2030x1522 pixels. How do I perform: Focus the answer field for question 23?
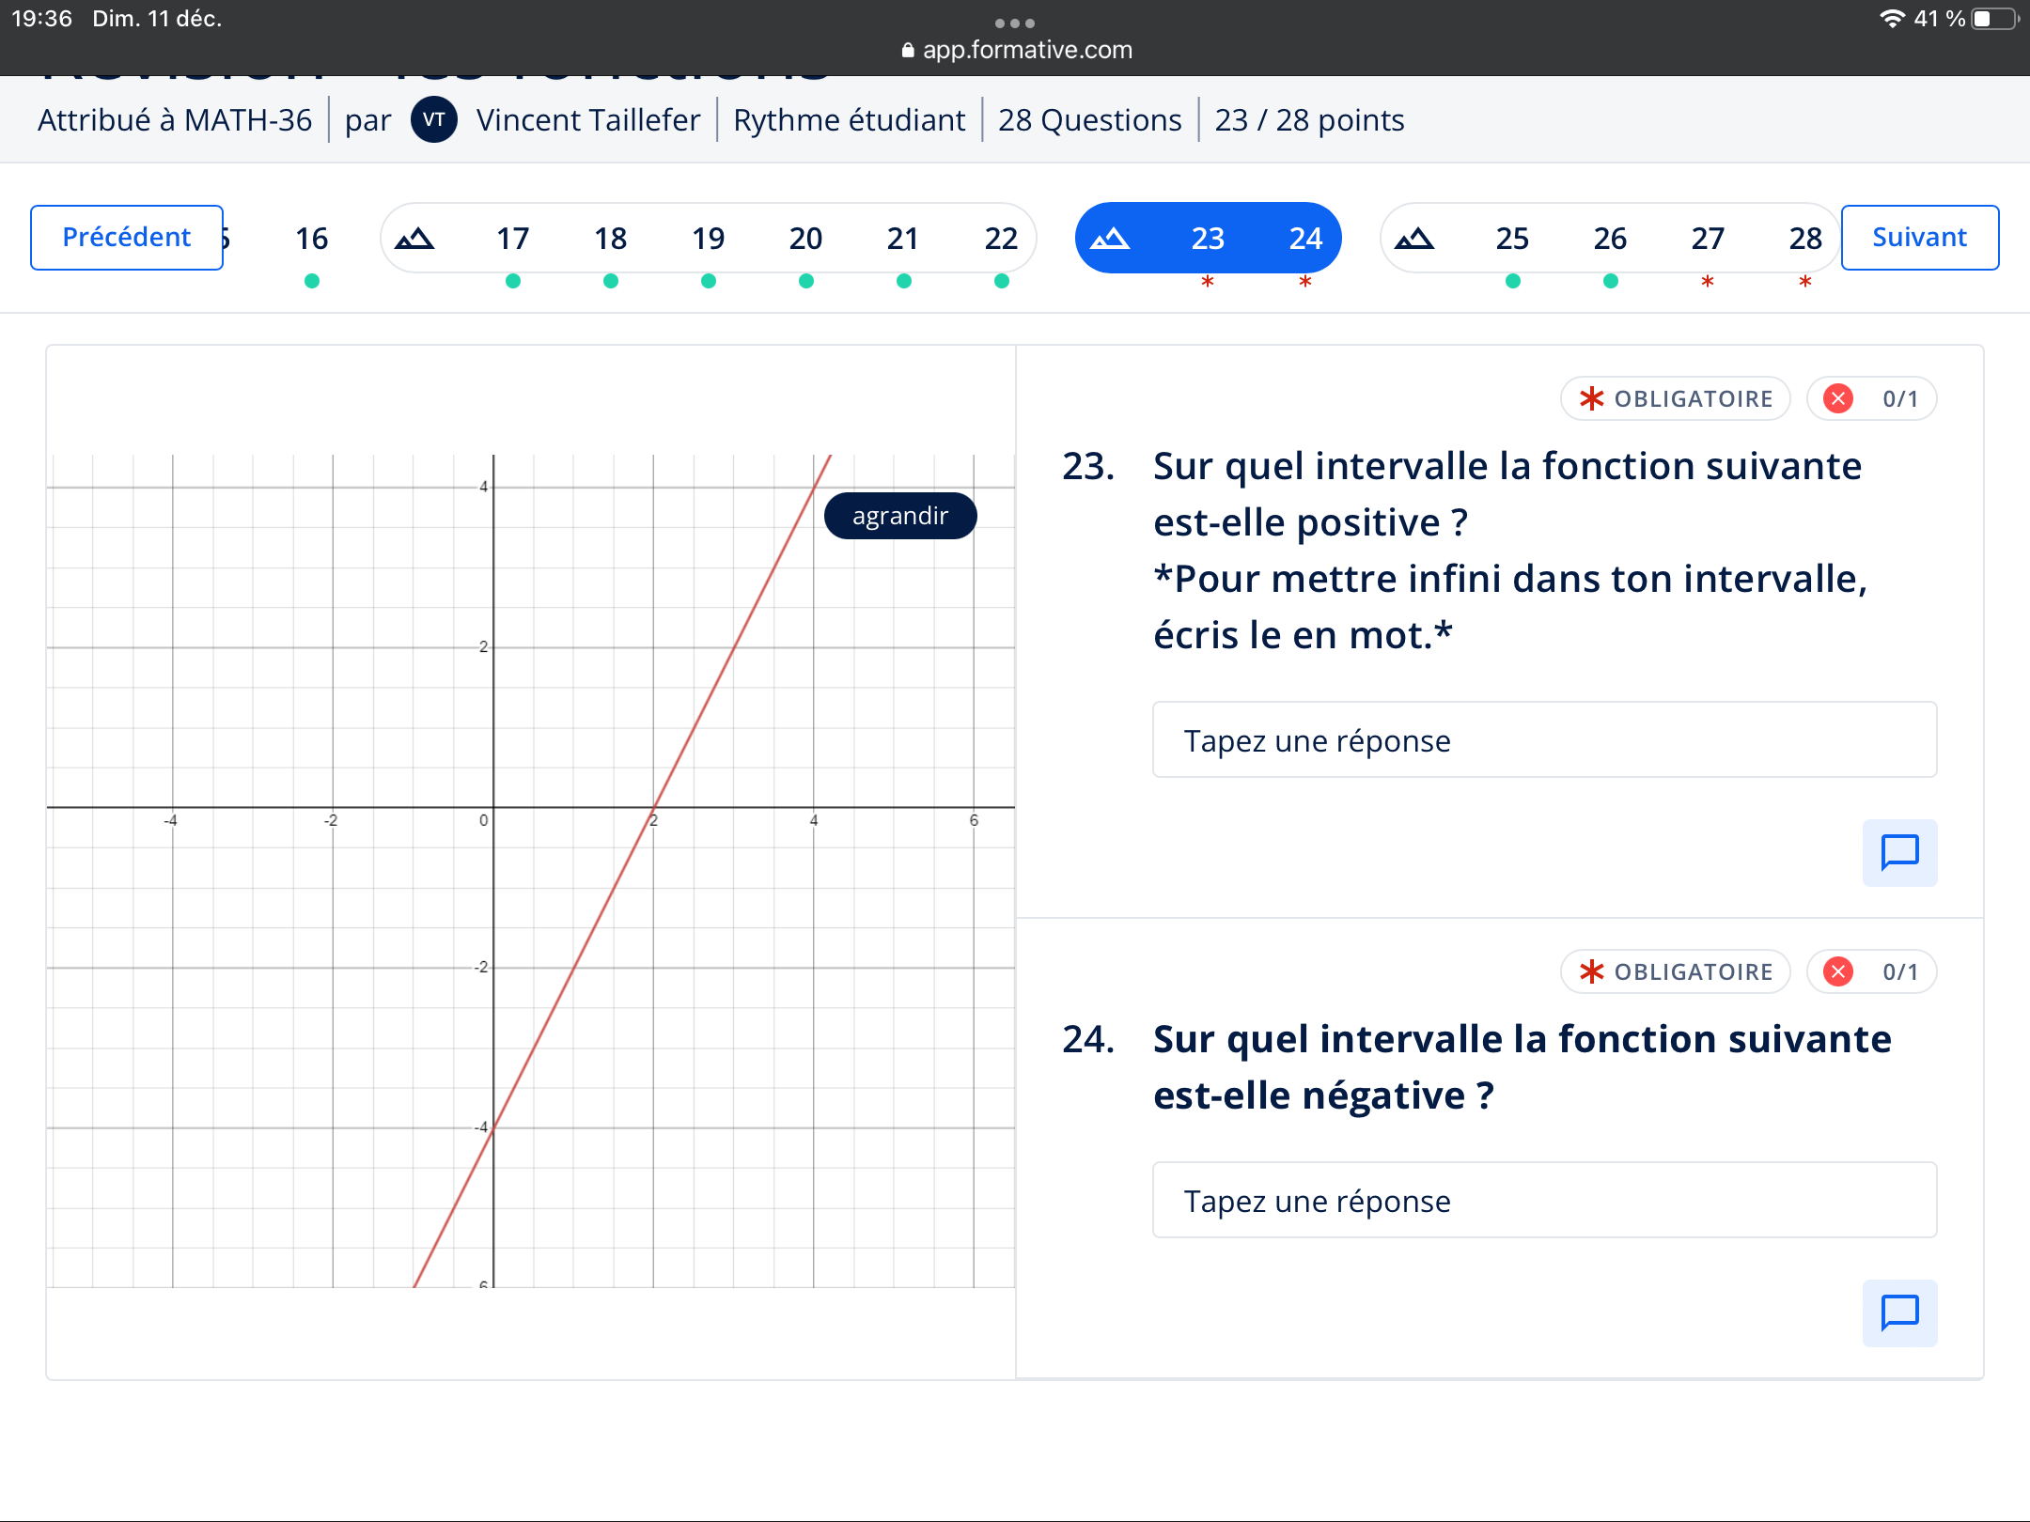pyautogui.click(x=1544, y=740)
